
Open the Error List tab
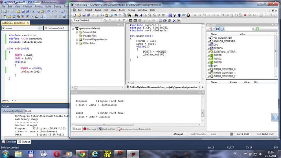[x=9, y=142]
